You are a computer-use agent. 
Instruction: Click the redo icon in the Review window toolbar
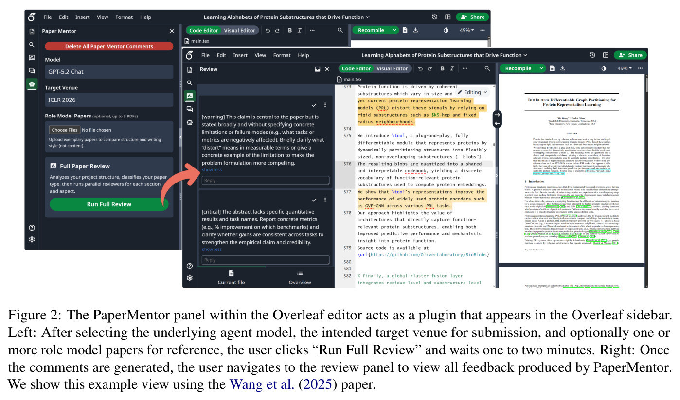coord(430,68)
